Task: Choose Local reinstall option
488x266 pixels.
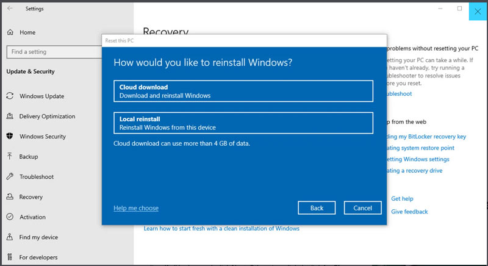Action: coord(243,123)
